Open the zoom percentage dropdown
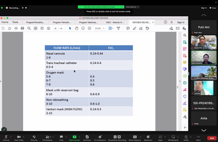 coord(104,28)
